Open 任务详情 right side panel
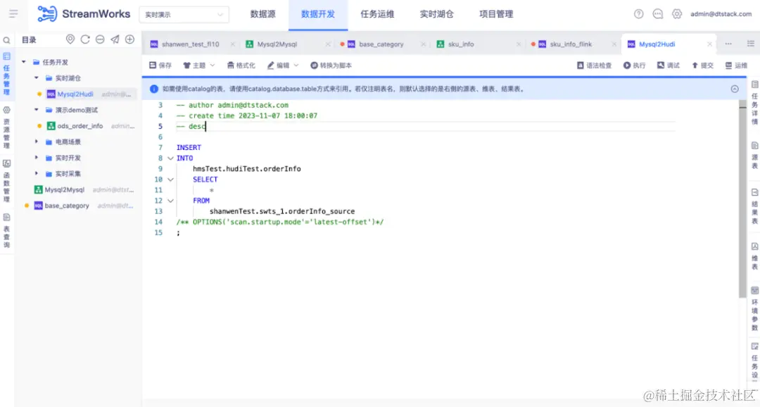Screen dimensions: 760x407 754,103
